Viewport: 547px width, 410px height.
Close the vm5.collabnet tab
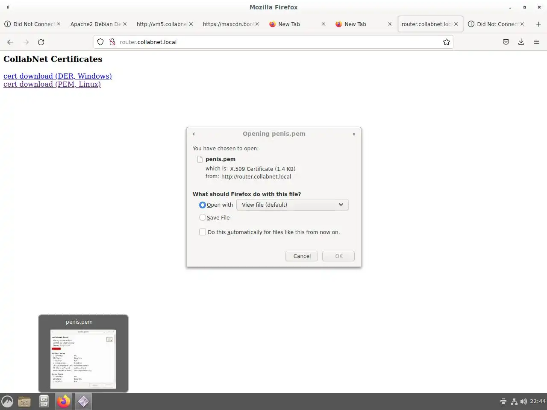[191, 24]
